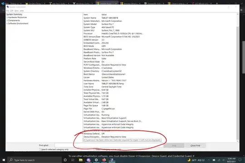This screenshot has height=163, width=245.
Task: Open the Help menu
Action: [x=22, y=11]
